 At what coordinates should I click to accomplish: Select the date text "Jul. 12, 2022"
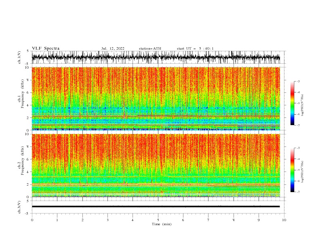pos(113,48)
